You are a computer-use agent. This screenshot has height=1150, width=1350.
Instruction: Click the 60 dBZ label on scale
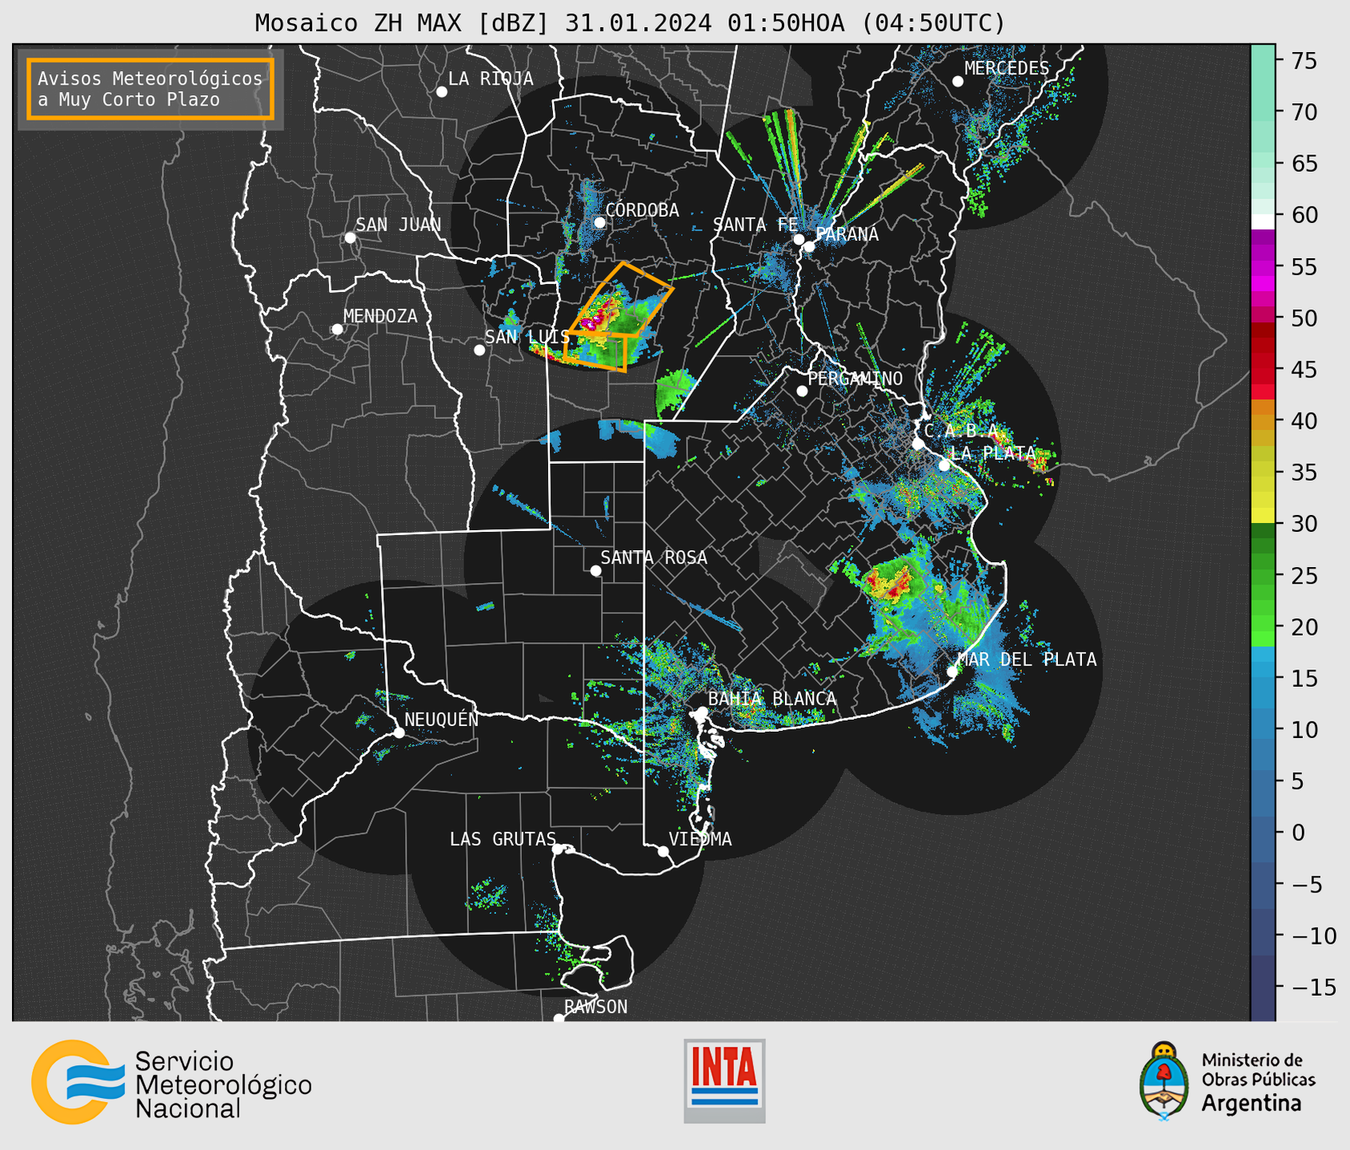click(x=1304, y=215)
